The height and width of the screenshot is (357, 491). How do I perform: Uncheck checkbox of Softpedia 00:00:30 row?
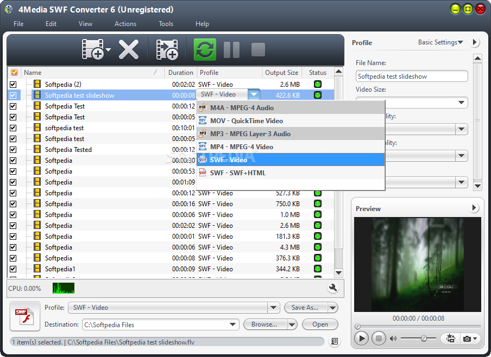(x=13, y=161)
